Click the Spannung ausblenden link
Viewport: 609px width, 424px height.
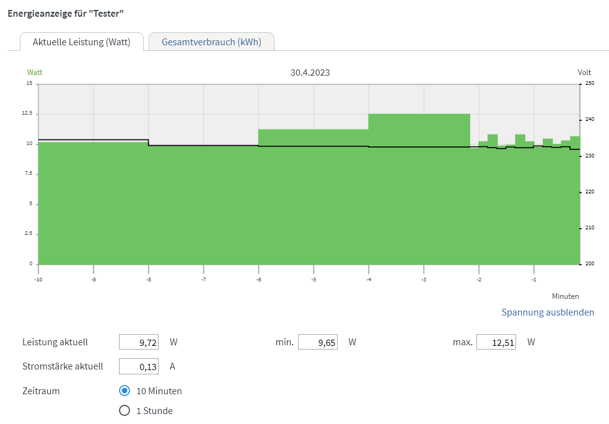click(548, 312)
